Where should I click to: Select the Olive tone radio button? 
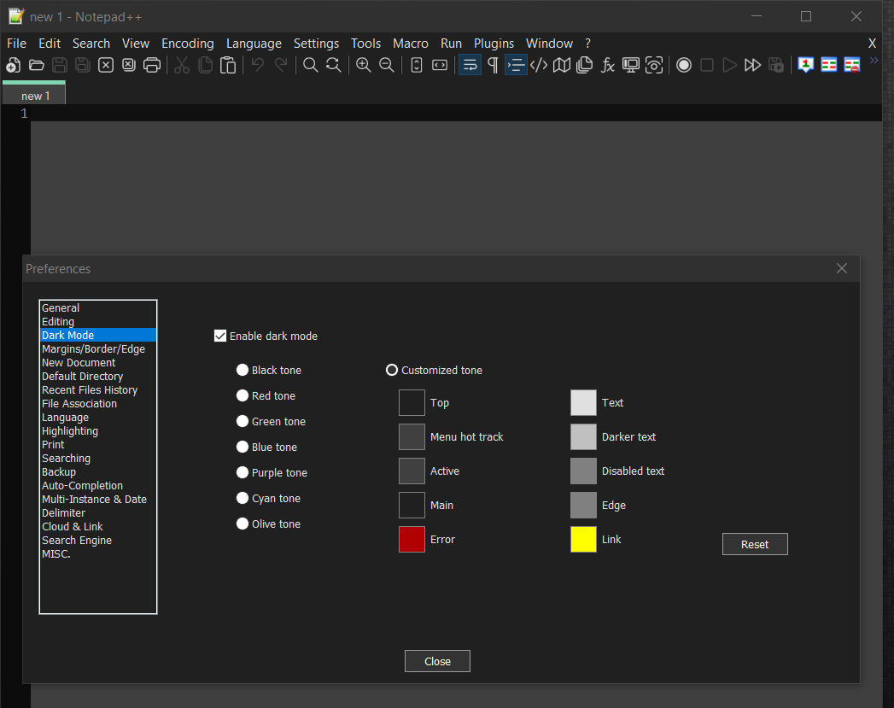pos(242,524)
